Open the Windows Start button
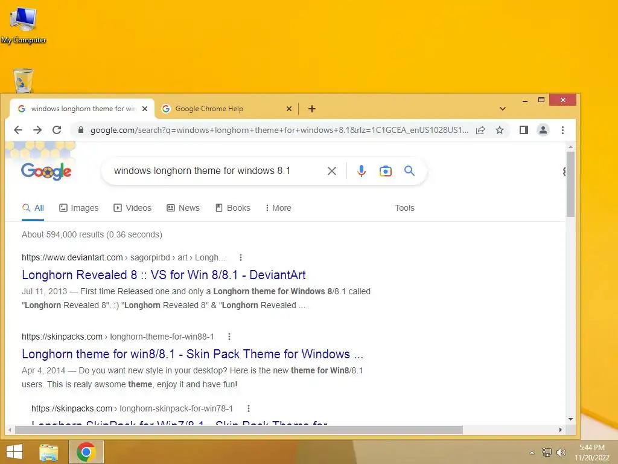 [14, 452]
